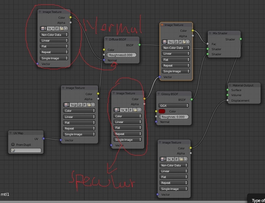This screenshot has height=203, width=265.
Task: Browse image icon in tx_B Color texture node
Action: [x=117, y=110]
